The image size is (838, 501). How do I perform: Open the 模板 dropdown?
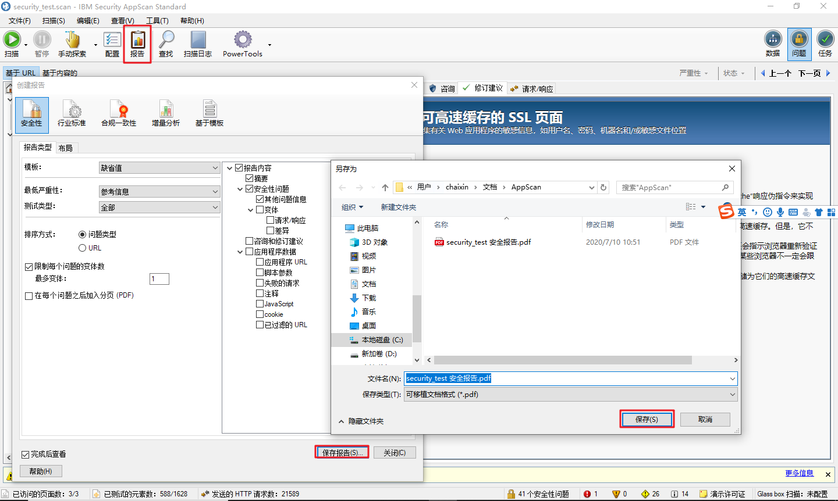pyautogui.click(x=159, y=168)
